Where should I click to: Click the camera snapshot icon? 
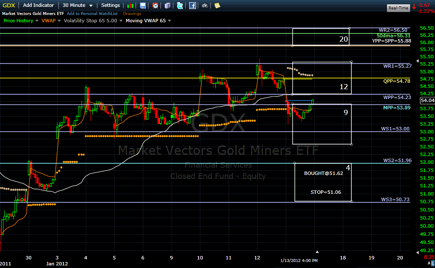[x=205, y=6]
